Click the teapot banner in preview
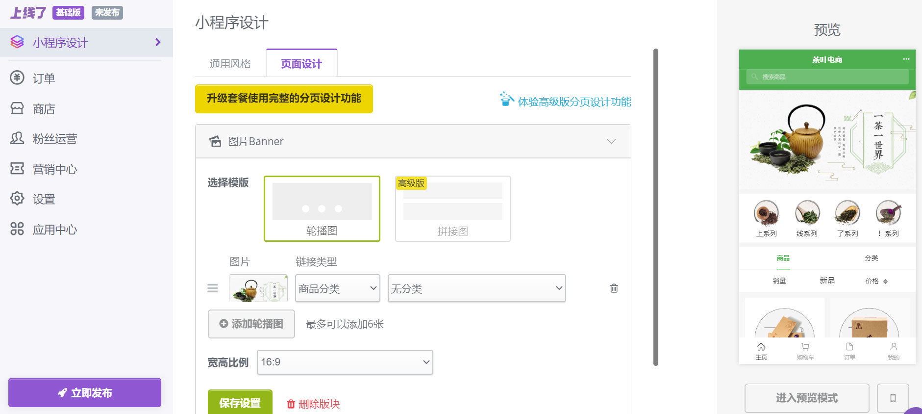This screenshot has width=922, height=414. click(827, 139)
